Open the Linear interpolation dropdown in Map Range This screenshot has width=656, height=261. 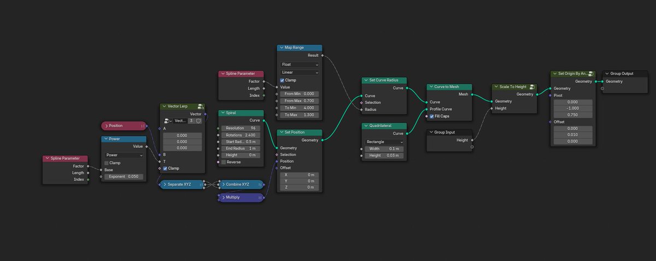(x=299, y=72)
